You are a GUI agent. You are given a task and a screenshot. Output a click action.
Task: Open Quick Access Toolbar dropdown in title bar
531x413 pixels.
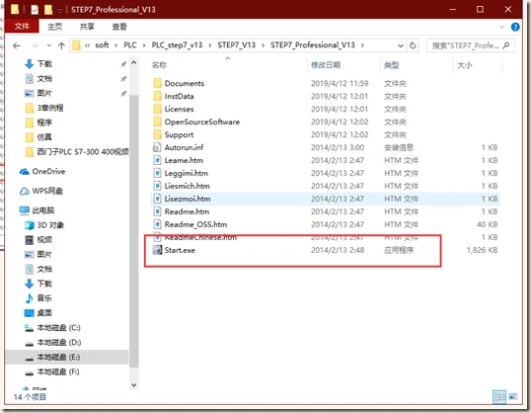tap(59, 10)
